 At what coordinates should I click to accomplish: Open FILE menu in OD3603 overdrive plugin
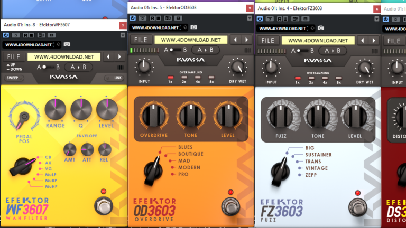click(x=141, y=40)
